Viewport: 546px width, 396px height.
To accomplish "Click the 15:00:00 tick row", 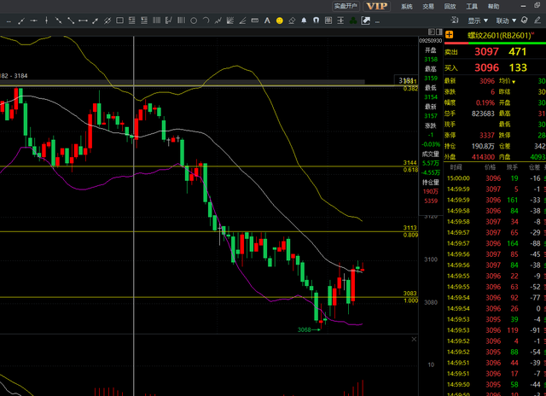I will 495,178.
